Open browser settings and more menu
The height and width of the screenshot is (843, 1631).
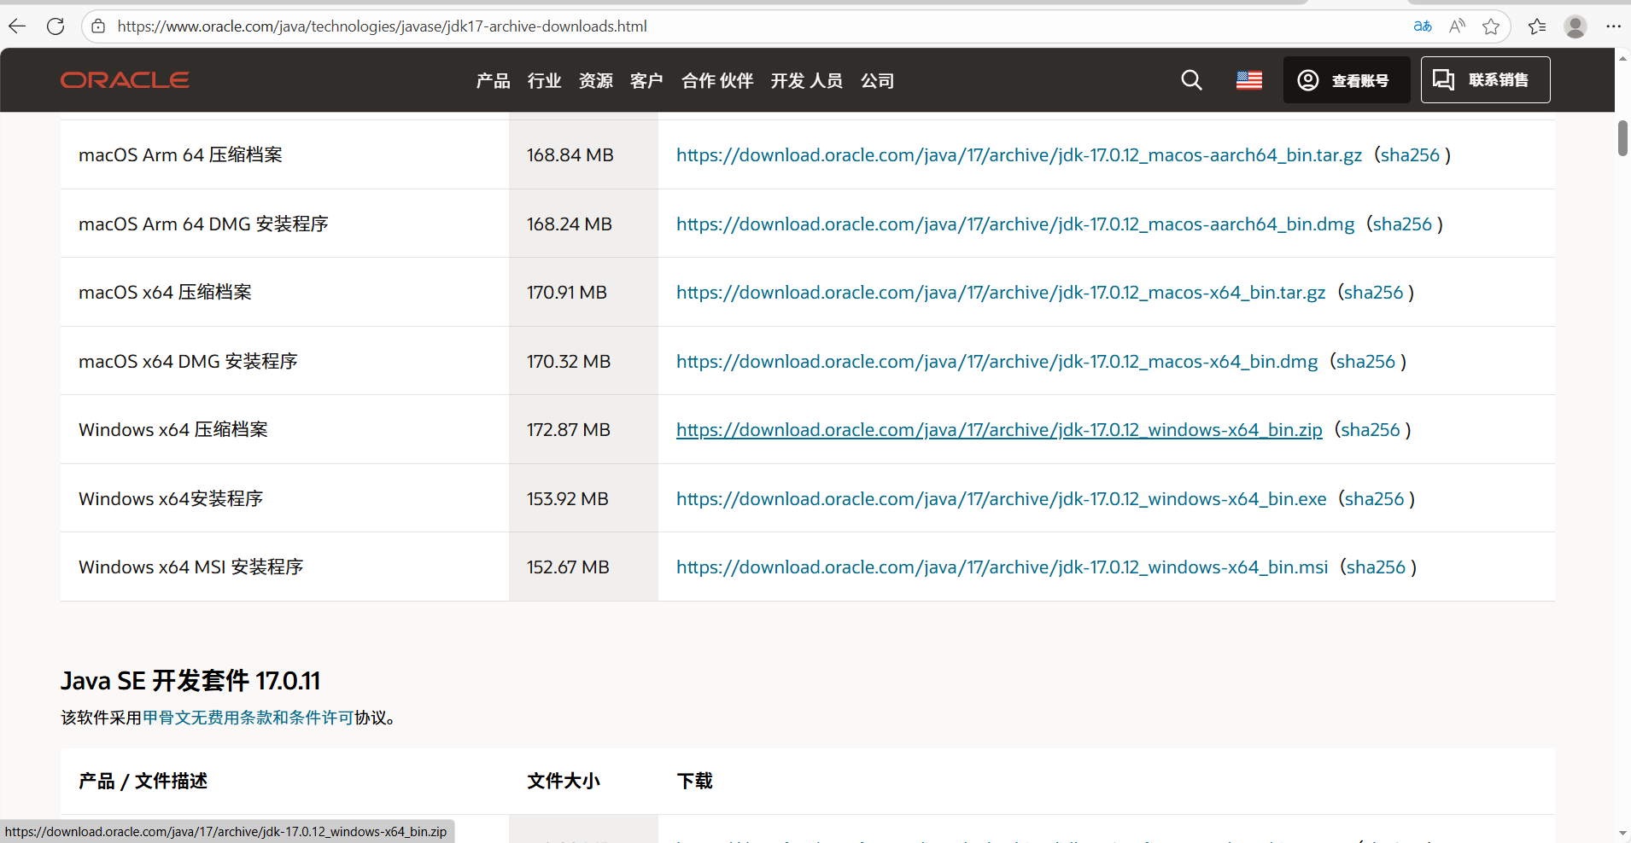click(1613, 26)
